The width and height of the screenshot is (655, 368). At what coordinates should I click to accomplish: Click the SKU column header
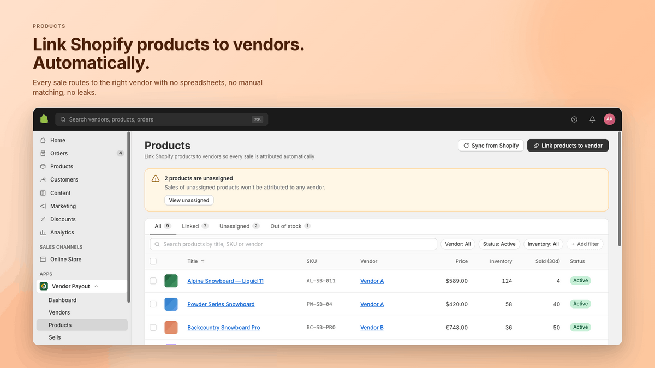(x=312, y=261)
